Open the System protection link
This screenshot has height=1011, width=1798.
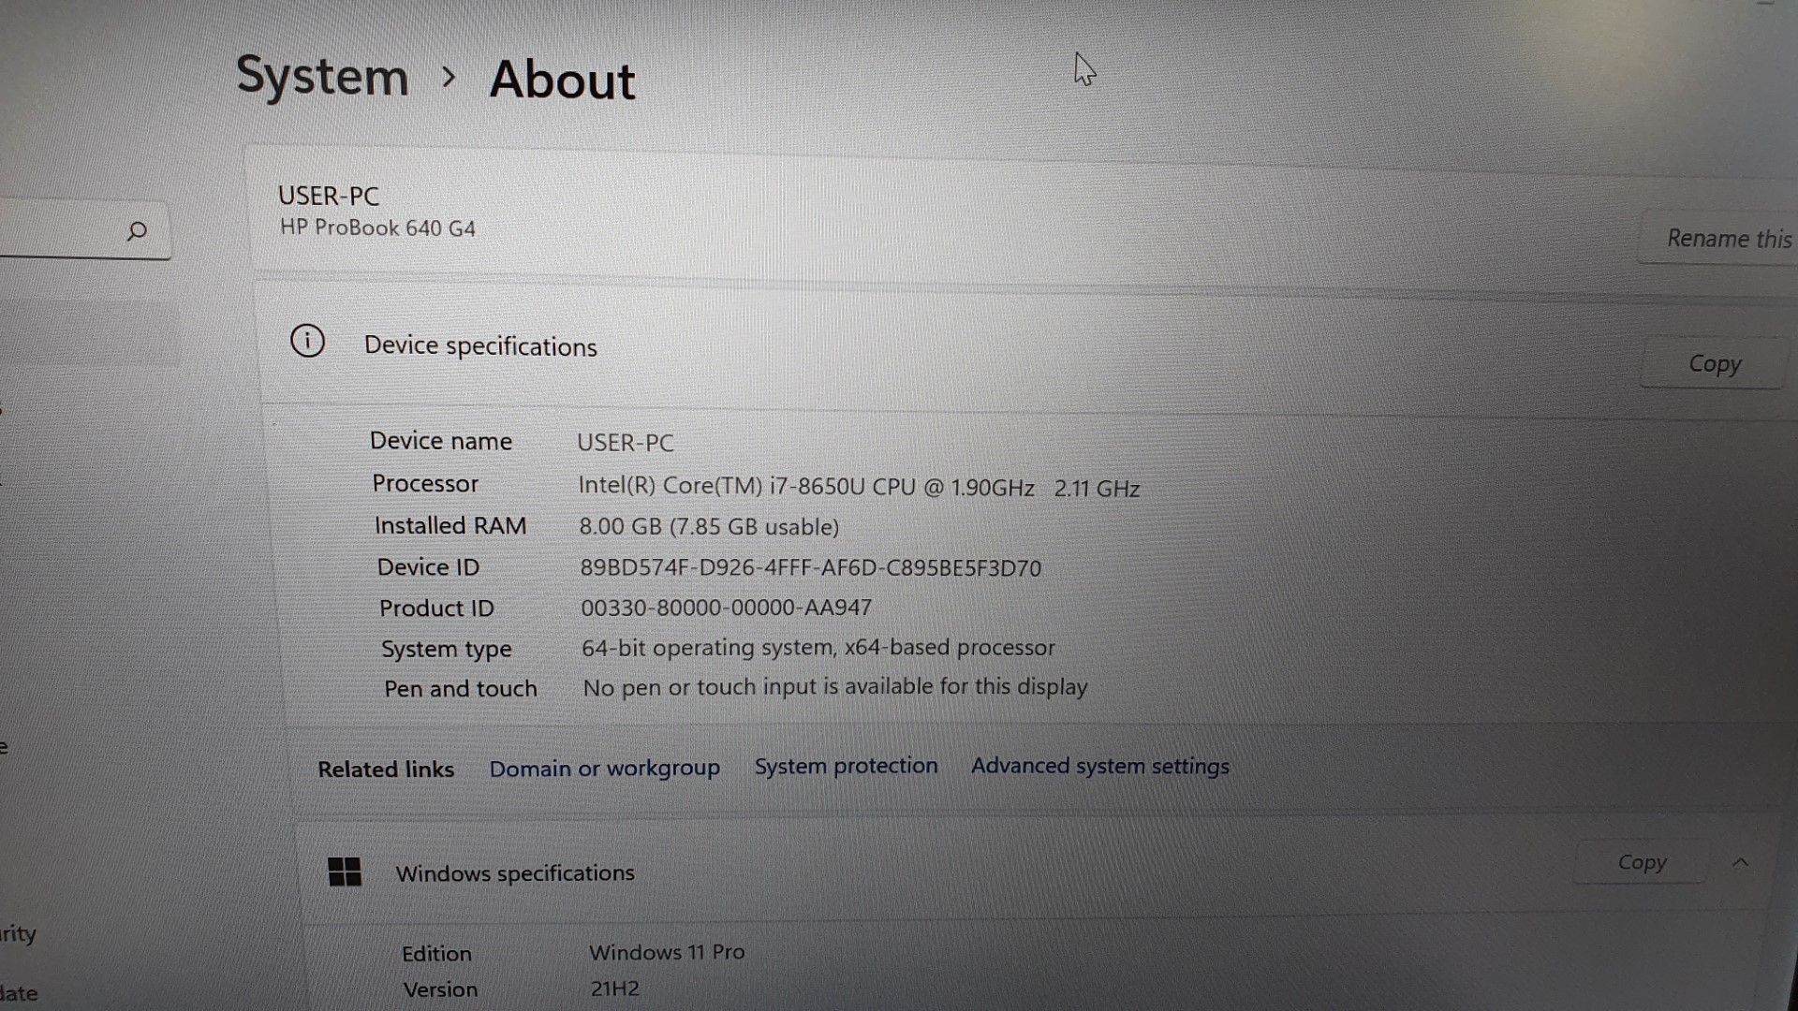pos(846,766)
